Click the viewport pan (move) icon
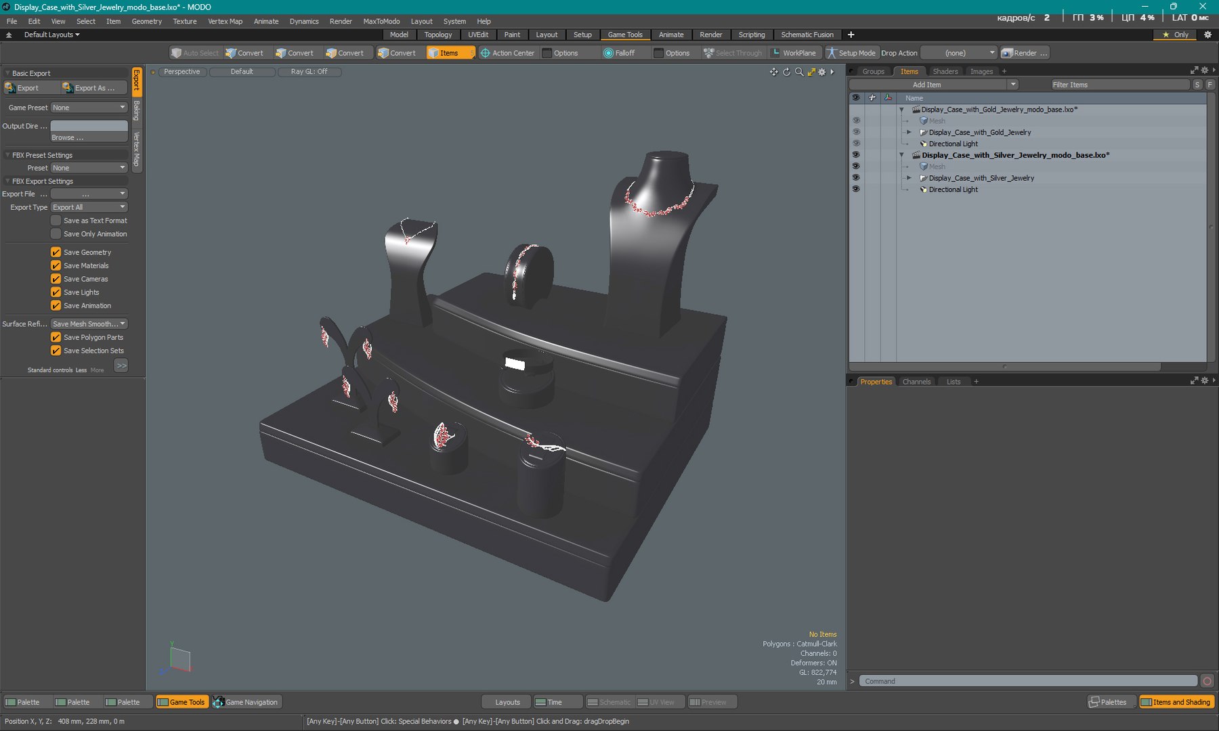 (x=773, y=72)
